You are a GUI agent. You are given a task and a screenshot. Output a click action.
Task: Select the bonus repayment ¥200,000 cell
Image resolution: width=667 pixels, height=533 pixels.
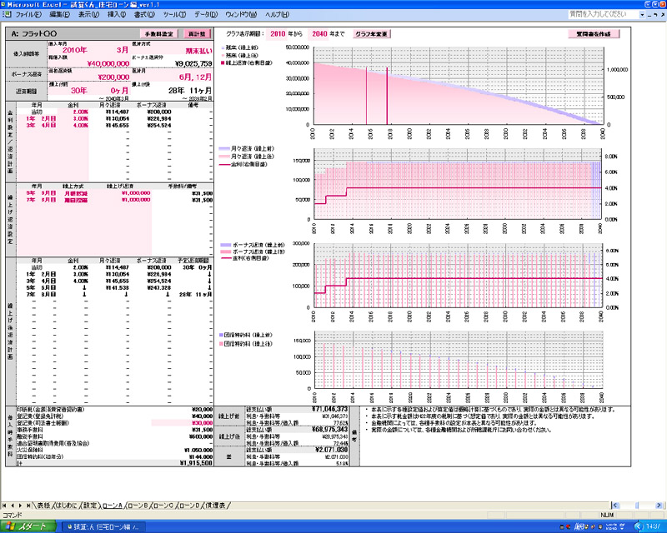click(113, 77)
